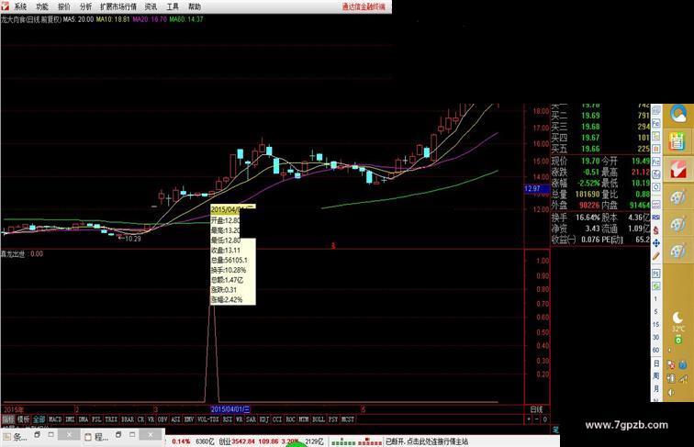Switch to monthly 月 period button
Viewport: 694px width, 447px height.
(656, 389)
